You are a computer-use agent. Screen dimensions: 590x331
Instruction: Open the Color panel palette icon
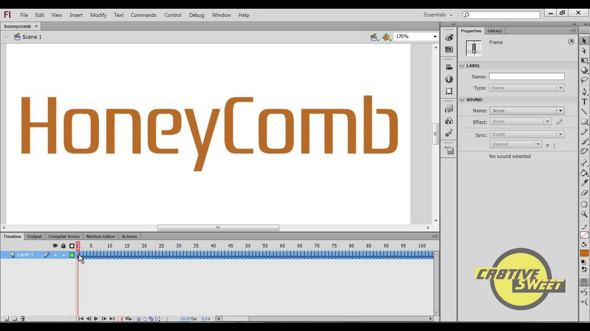click(449, 38)
